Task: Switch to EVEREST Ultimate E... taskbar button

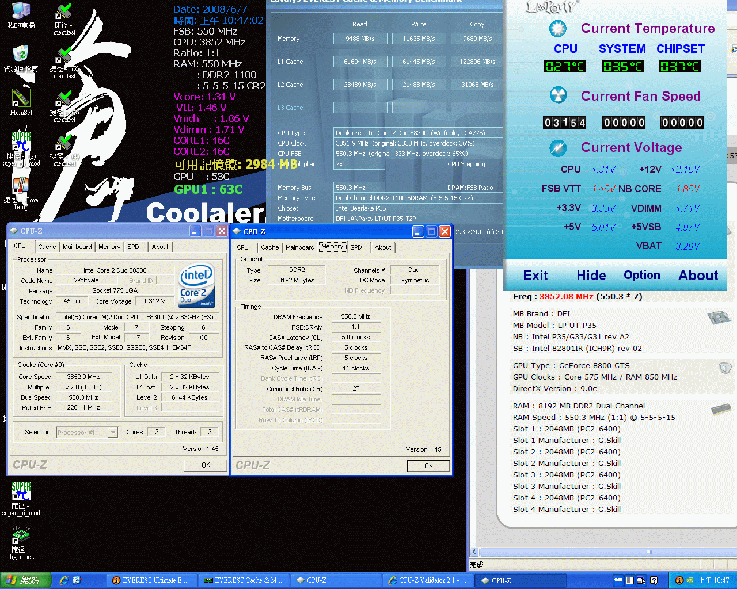Action: click(x=151, y=580)
